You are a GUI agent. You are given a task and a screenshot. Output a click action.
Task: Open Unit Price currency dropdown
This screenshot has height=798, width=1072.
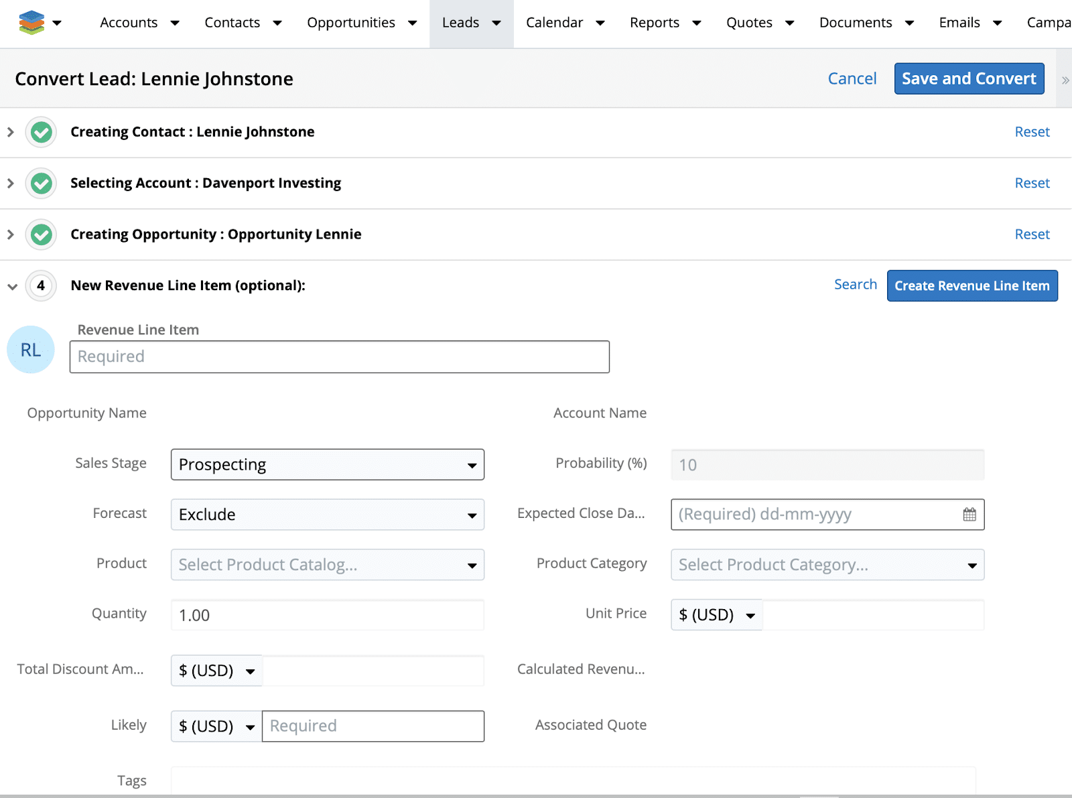[x=716, y=615]
